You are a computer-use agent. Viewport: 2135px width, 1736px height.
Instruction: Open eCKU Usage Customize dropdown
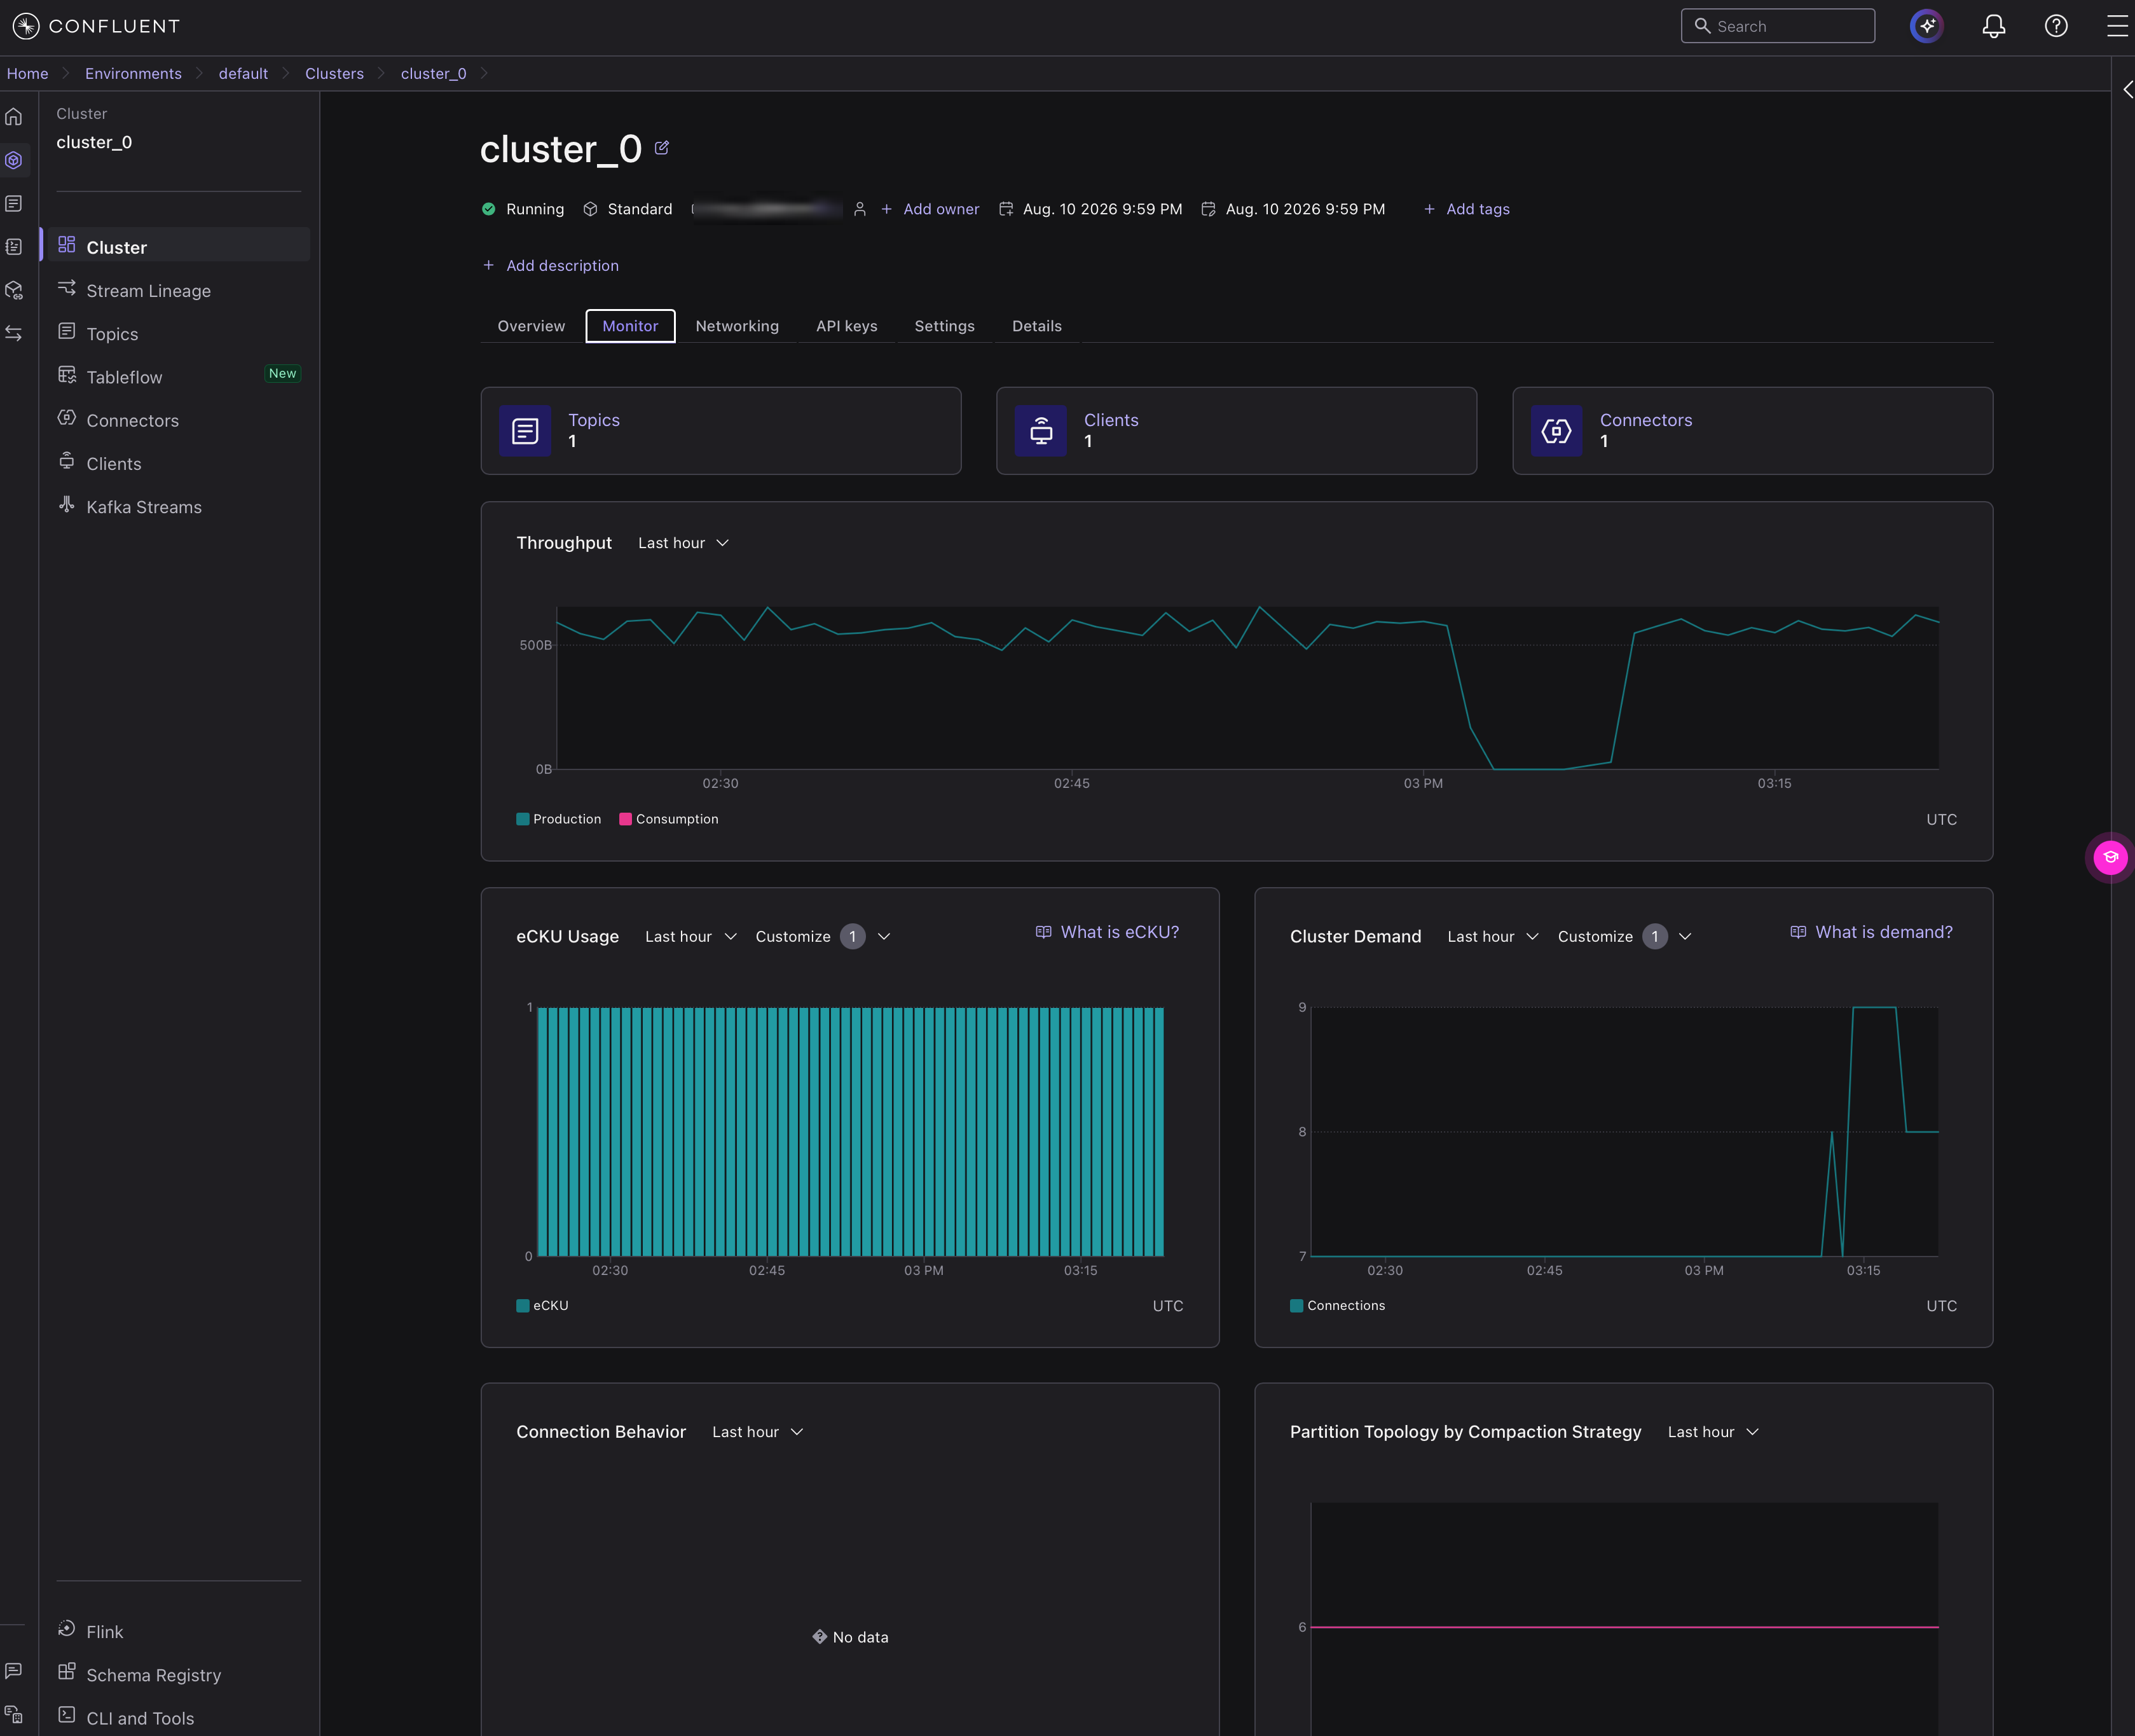tap(823, 937)
